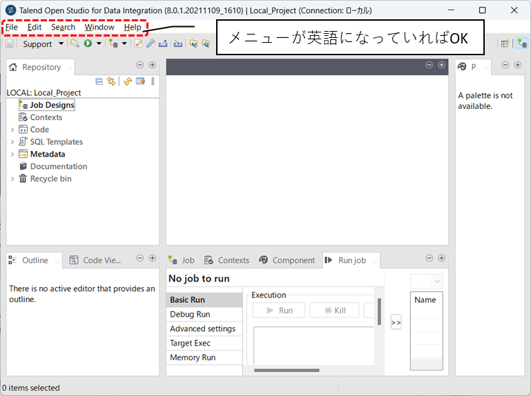Switch to the Code Viewer tab

click(x=95, y=260)
